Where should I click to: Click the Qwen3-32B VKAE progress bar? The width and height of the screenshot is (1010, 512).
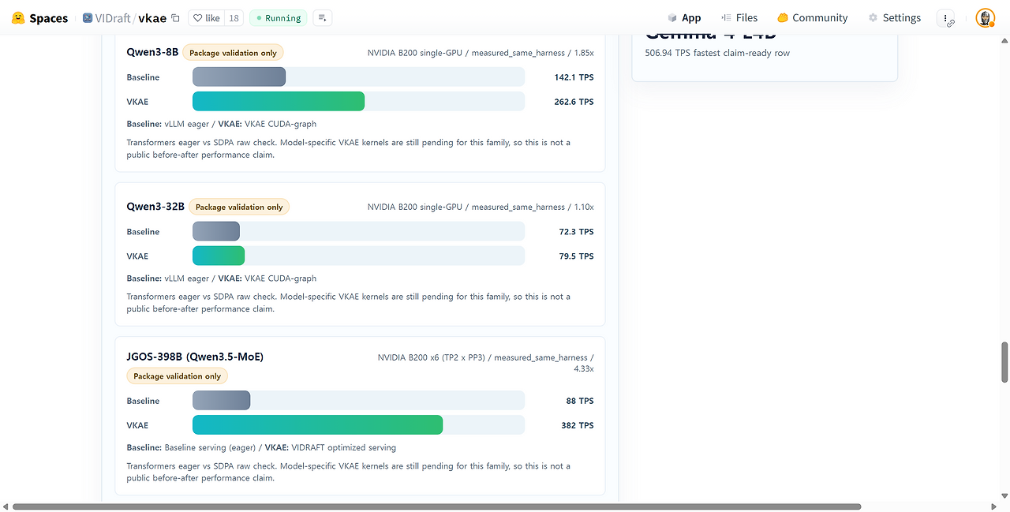coord(358,256)
